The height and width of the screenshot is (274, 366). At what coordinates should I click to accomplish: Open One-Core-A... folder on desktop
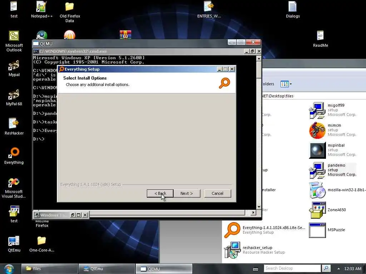(42, 244)
